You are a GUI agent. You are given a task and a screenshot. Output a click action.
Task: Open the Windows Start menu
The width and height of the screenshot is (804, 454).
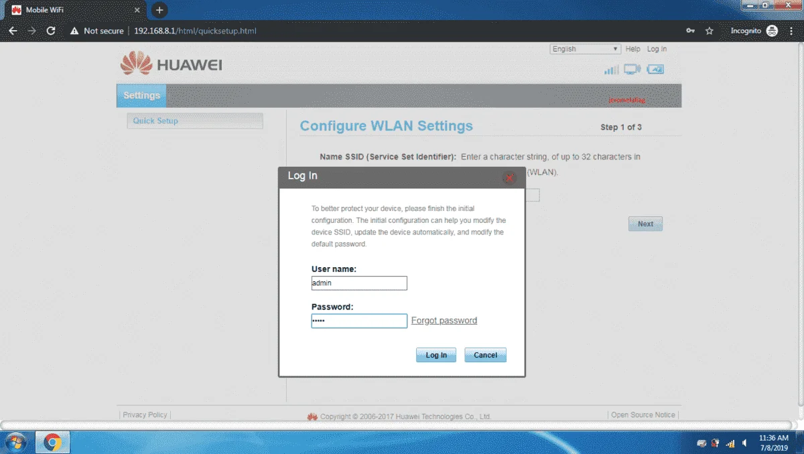tap(15, 443)
